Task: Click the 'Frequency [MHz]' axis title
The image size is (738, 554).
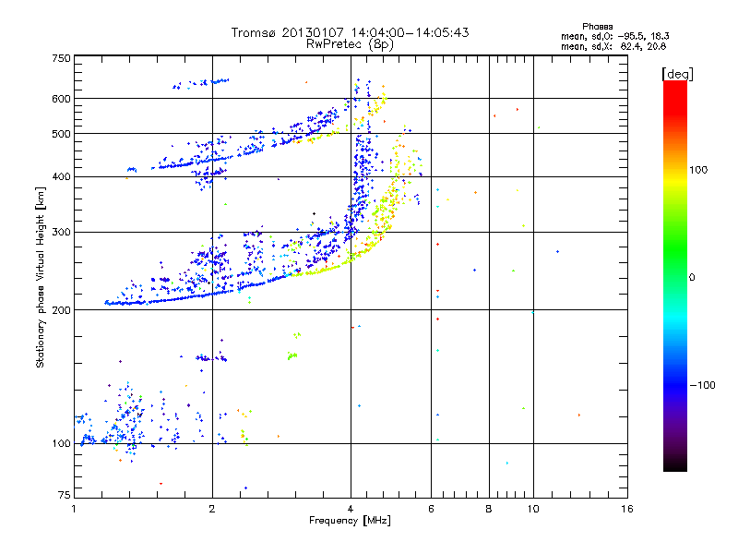Action: point(350,521)
